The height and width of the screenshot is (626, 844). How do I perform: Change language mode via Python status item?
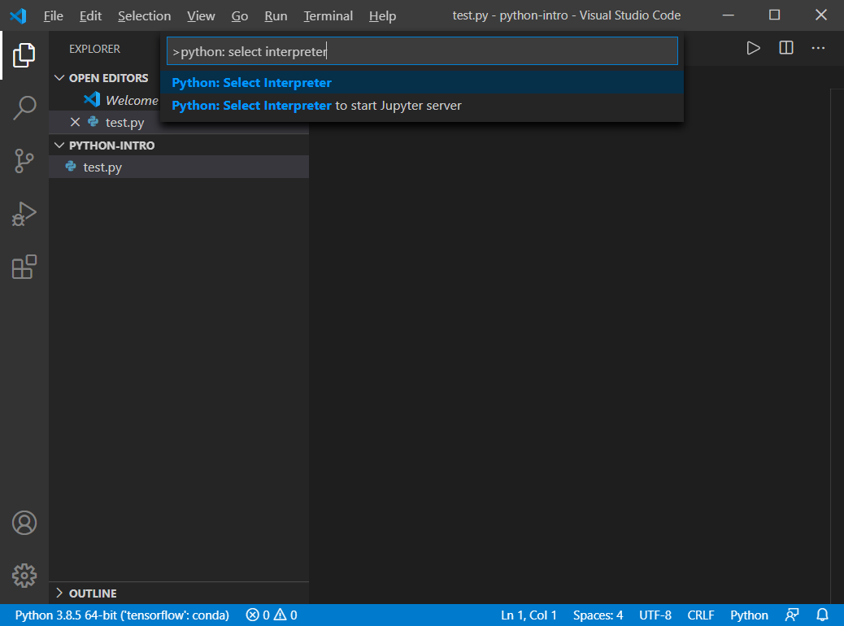click(749, 615)
